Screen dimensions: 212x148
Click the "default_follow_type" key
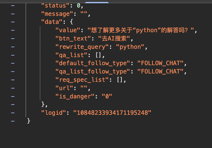93,64
